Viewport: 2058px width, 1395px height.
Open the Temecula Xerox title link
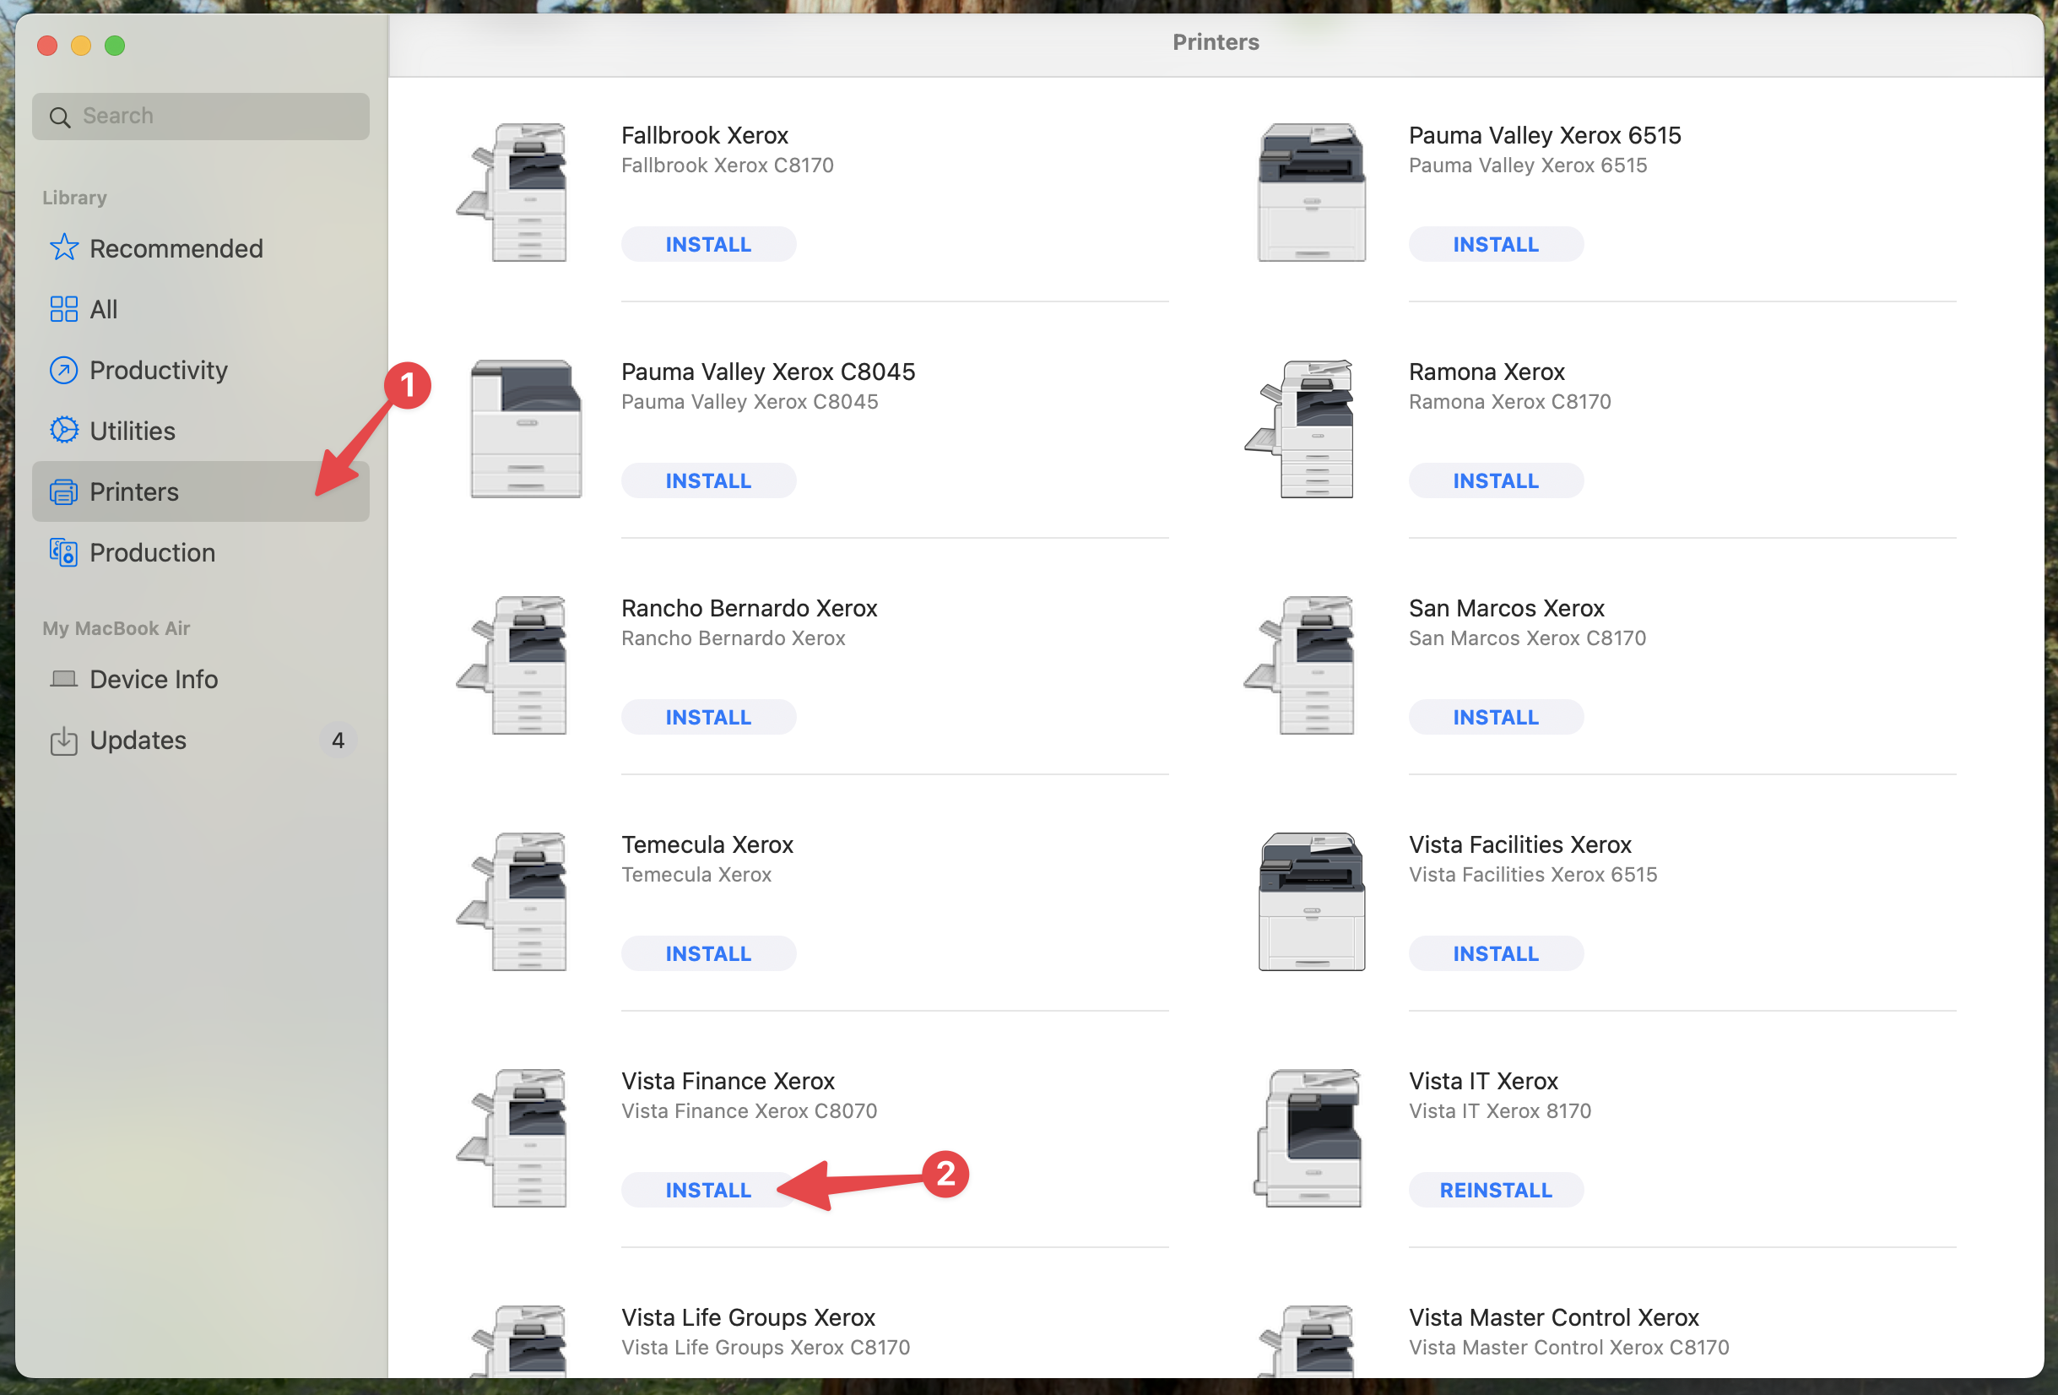click(x=707, y=844)
